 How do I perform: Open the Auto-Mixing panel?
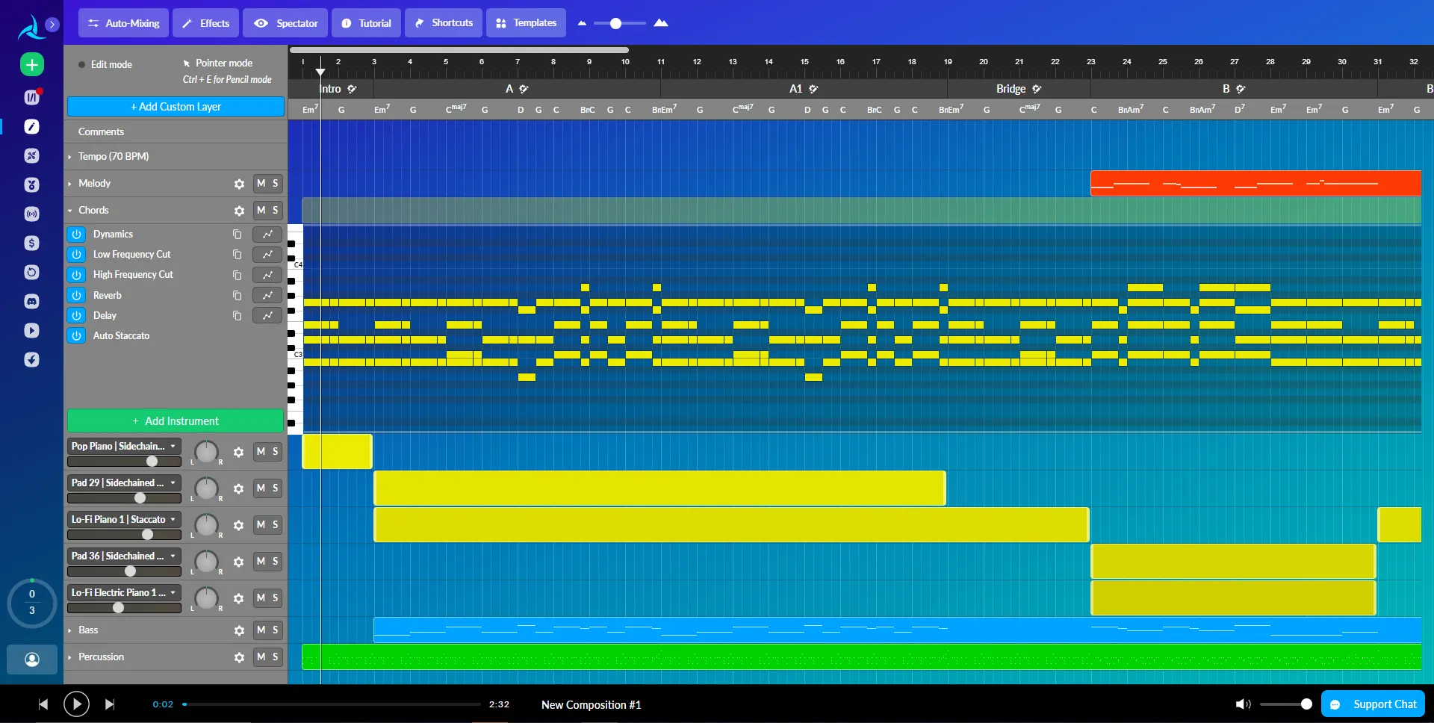click(123, 23)
